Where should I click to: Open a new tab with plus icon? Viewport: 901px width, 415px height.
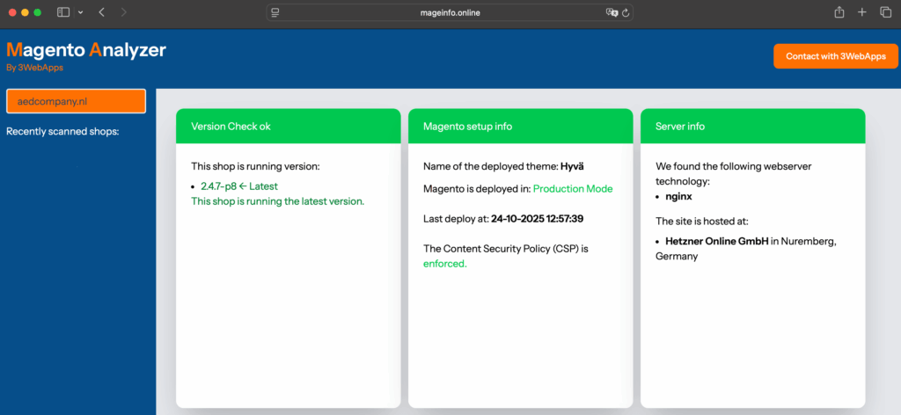click(862, 12)
